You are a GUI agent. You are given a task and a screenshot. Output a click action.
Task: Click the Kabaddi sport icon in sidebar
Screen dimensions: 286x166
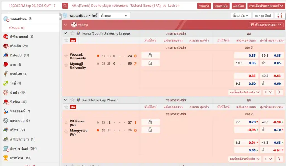coord(6,55)
